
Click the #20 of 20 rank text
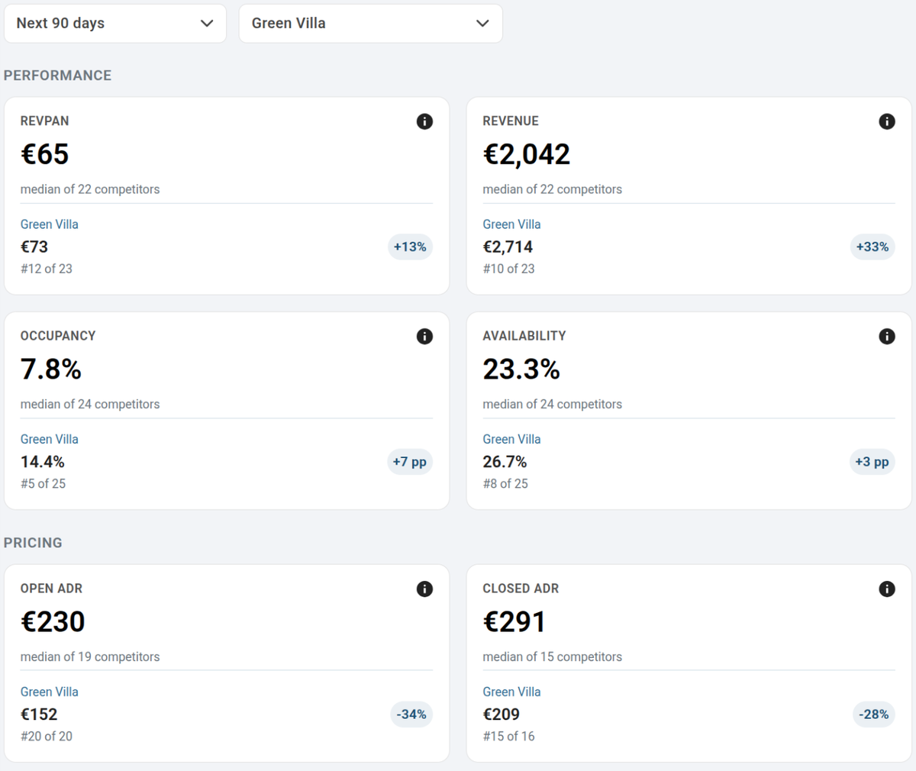pos(47,737)
